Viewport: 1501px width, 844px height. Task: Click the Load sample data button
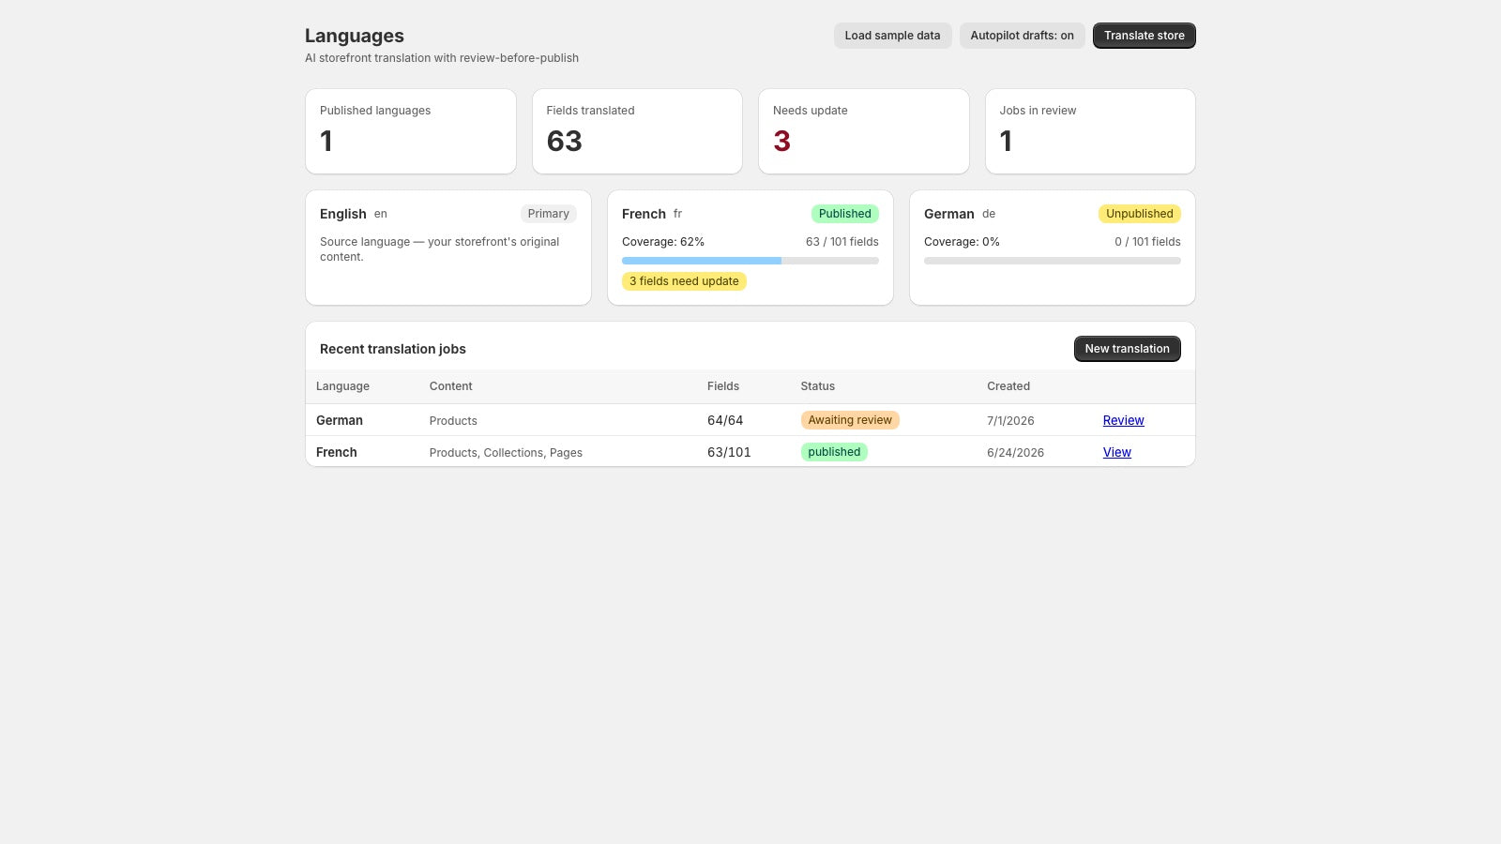pos(892,36)
